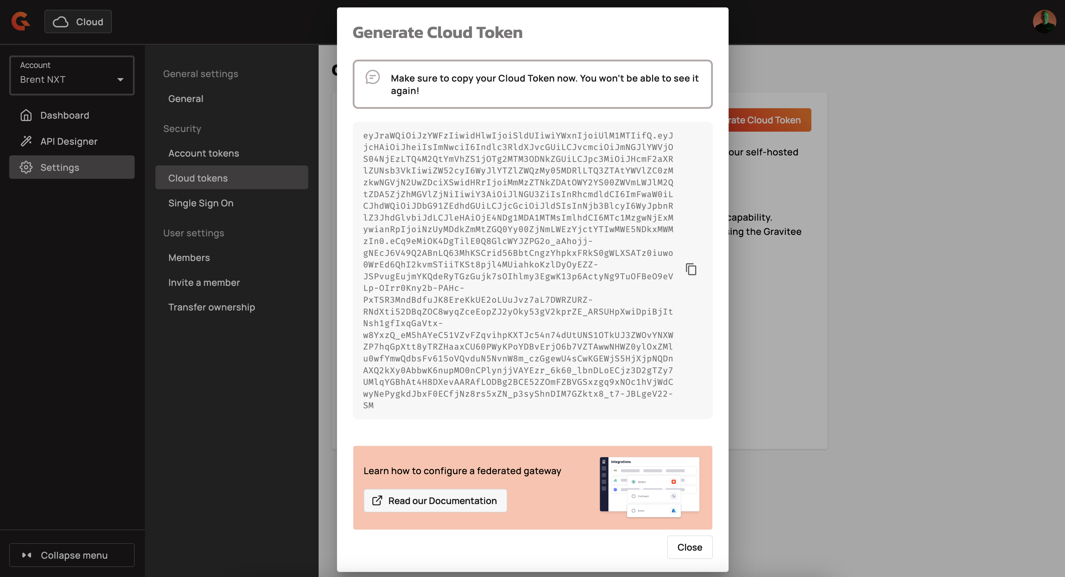Screen dimensions: 1065x577
Task: Open the user profile avatar
Action: point(1044,21)
